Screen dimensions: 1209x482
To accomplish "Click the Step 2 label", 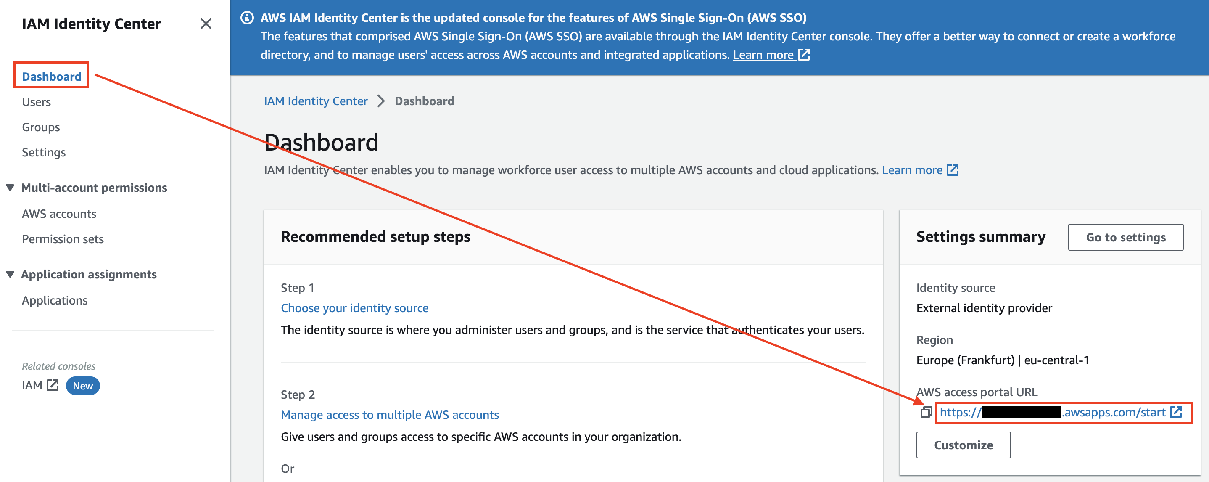I will pyautogui.click(x=298, y=395).
